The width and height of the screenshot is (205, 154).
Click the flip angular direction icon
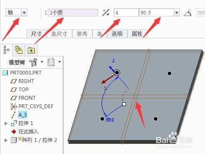[x=106, y=13]
